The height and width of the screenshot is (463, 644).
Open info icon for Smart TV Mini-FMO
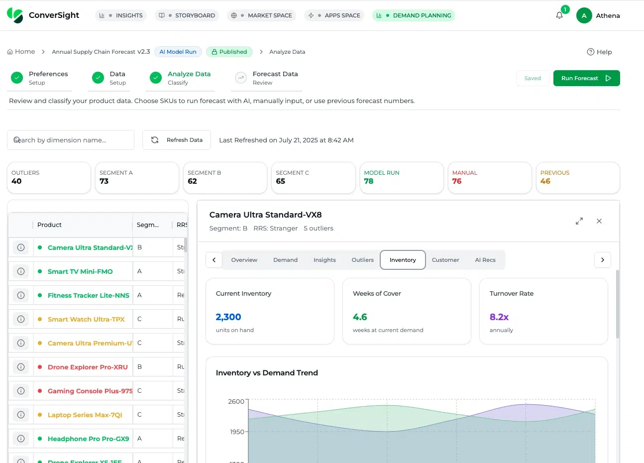coord(21,271)
